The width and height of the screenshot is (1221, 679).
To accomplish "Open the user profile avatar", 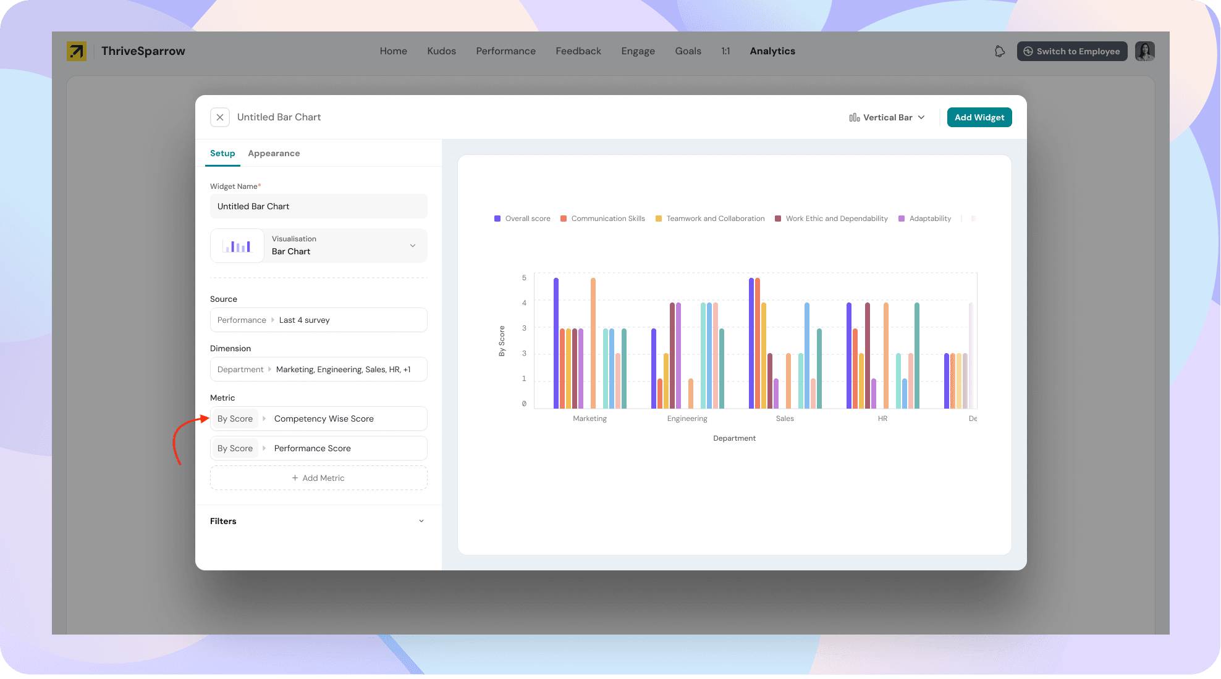I will coord(1145,51).
